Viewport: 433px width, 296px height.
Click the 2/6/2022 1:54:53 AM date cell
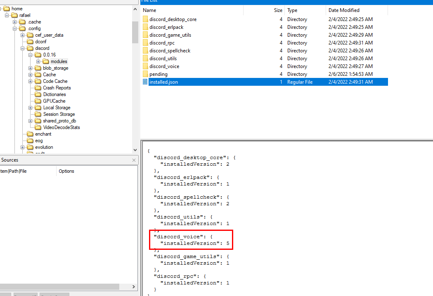pos(350,74)
